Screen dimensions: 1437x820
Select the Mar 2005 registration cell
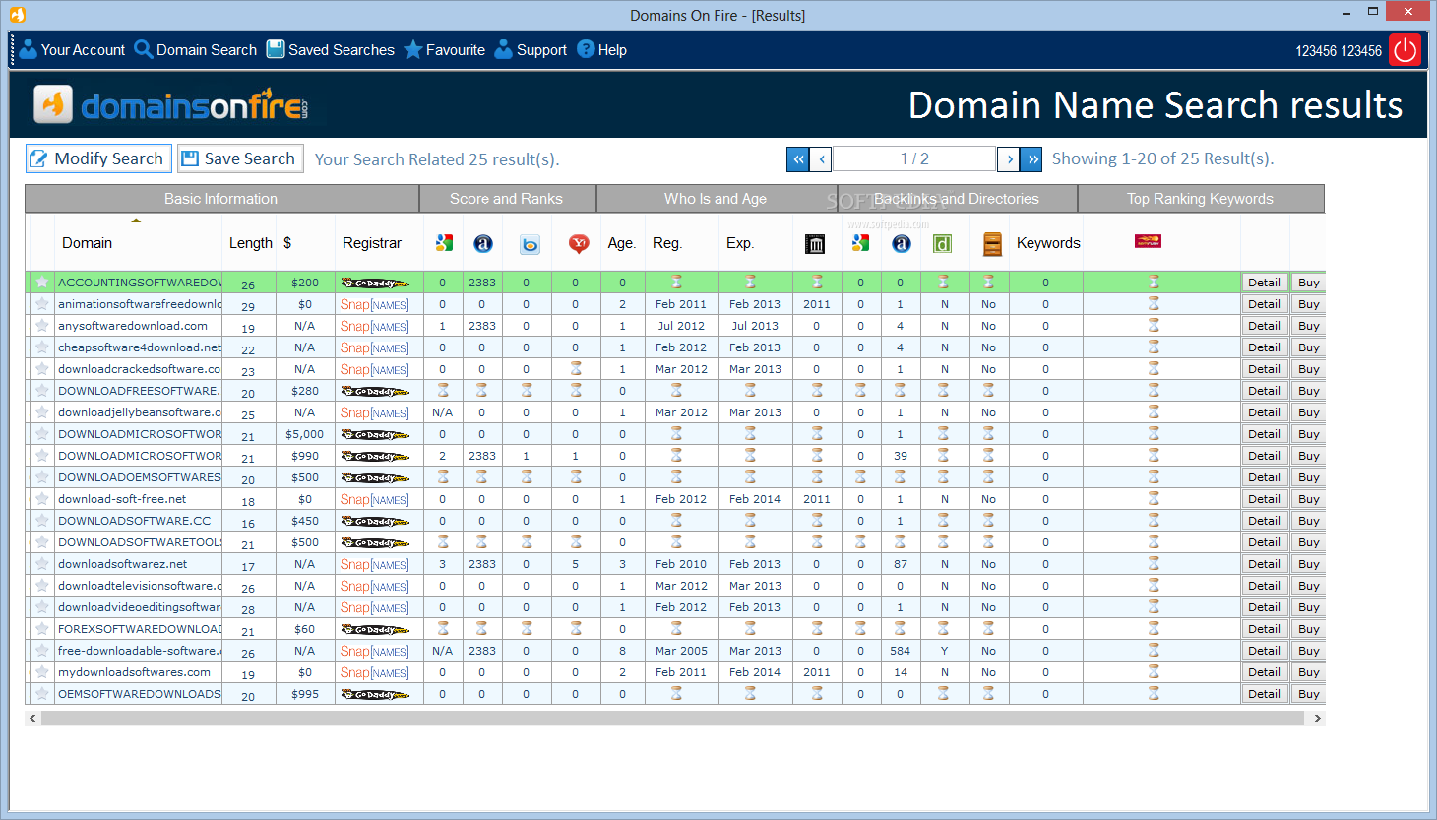(x=681, y=651)
